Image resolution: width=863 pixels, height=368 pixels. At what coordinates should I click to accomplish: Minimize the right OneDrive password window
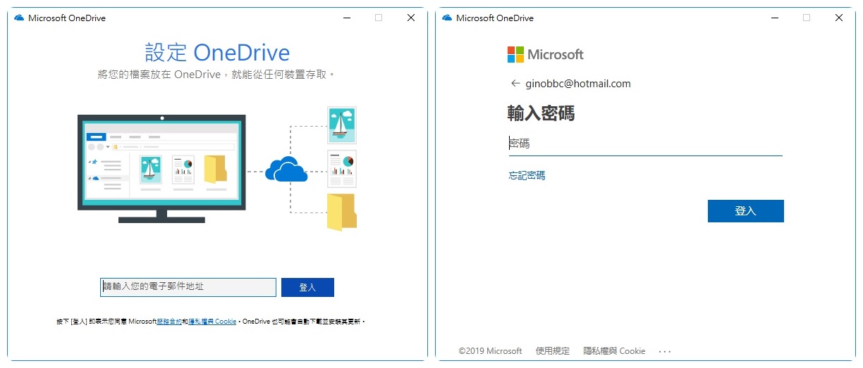[x=774, y=18]
